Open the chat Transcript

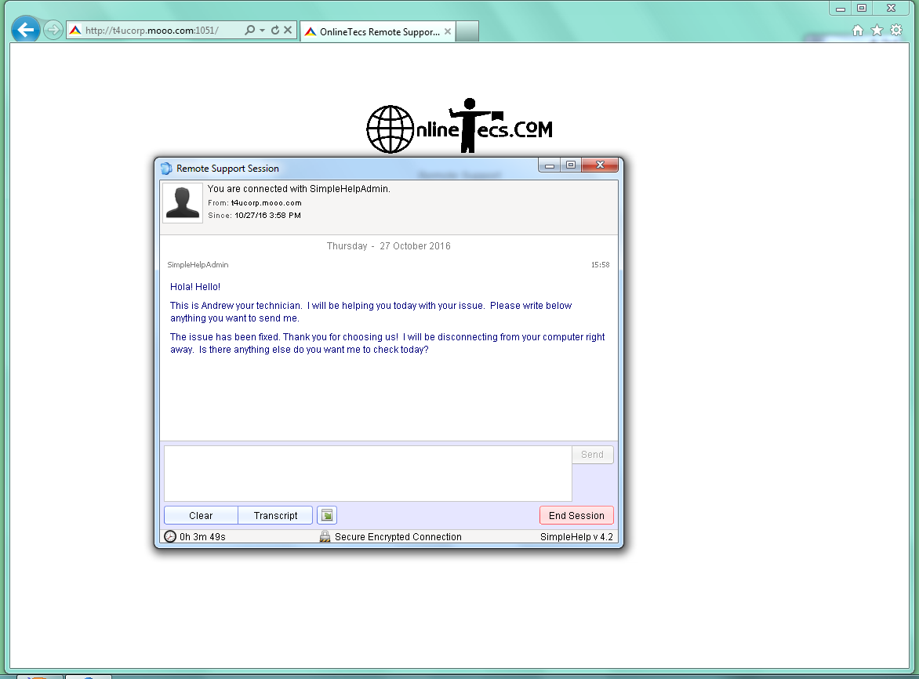[x=275, y=516]
